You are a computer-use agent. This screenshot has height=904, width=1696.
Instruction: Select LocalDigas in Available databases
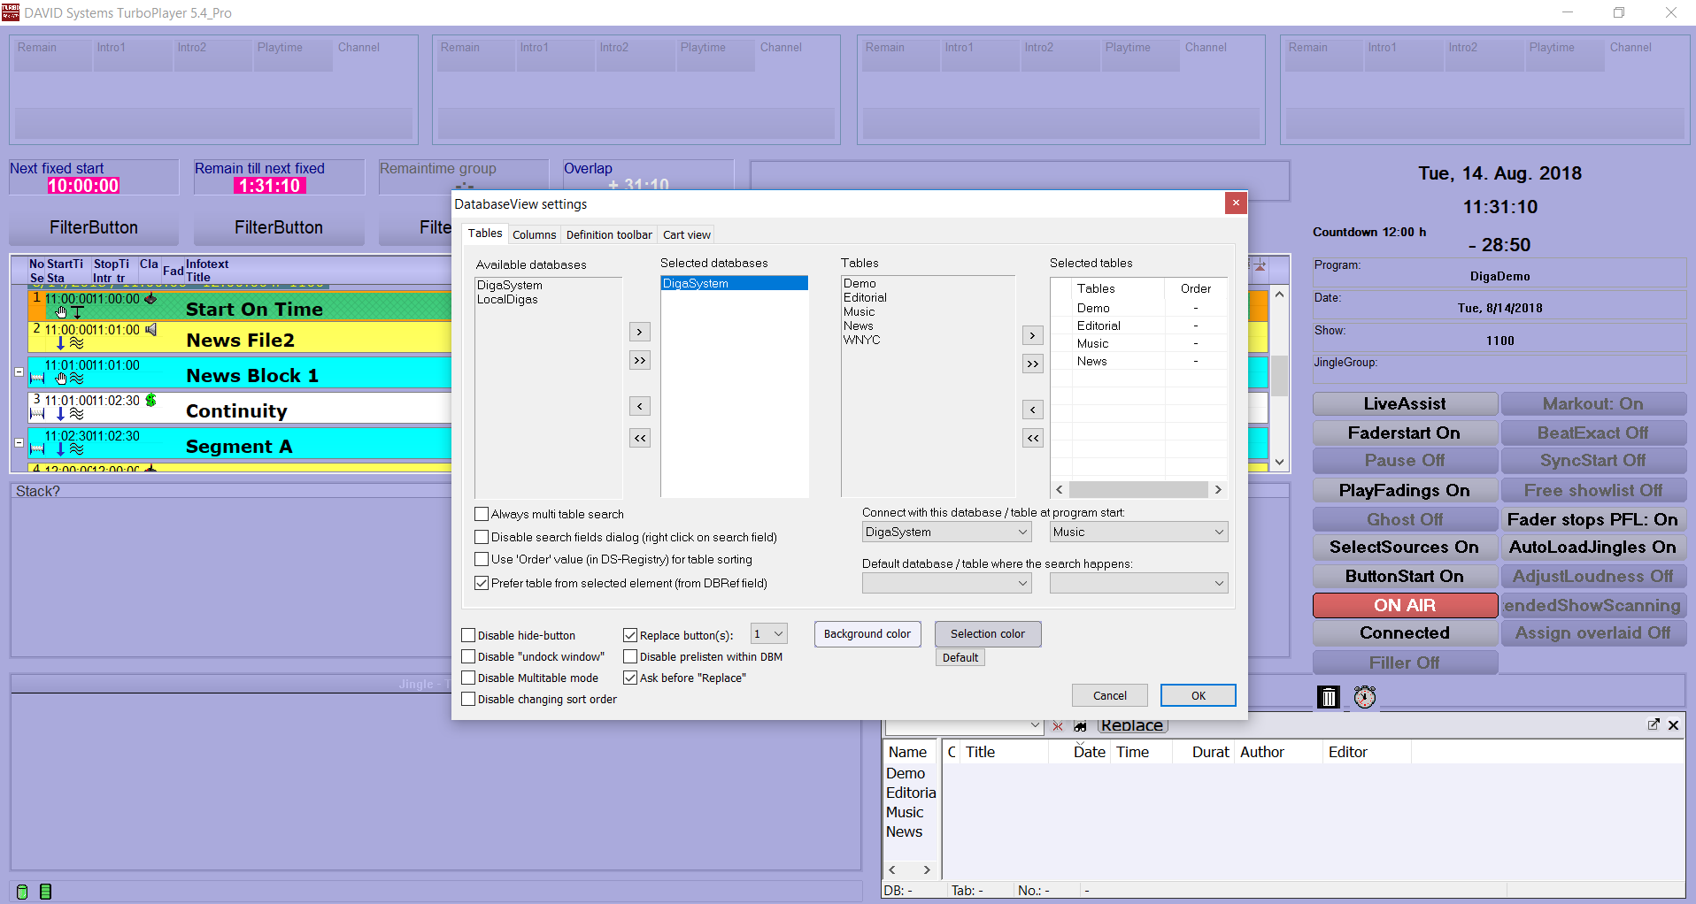coord(507,300)
